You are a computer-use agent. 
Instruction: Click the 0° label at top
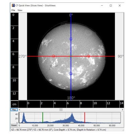(71, 15)
